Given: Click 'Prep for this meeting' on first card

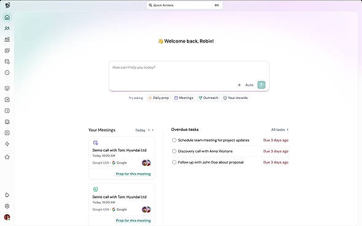Looking at the screenshot, I should tap(133, 174).
